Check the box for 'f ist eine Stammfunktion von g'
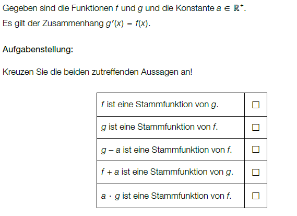This screenshot has height=216, width=297. click(256, 105)
